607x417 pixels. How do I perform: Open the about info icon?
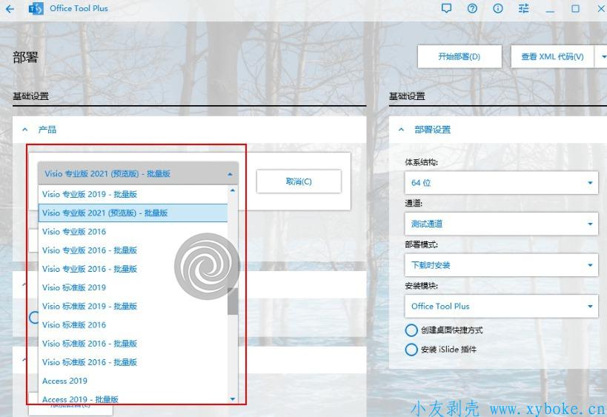tap(498, 9)
